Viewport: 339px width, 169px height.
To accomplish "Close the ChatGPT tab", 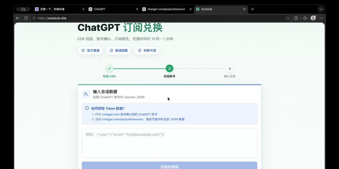I will (x=137, y=9).
